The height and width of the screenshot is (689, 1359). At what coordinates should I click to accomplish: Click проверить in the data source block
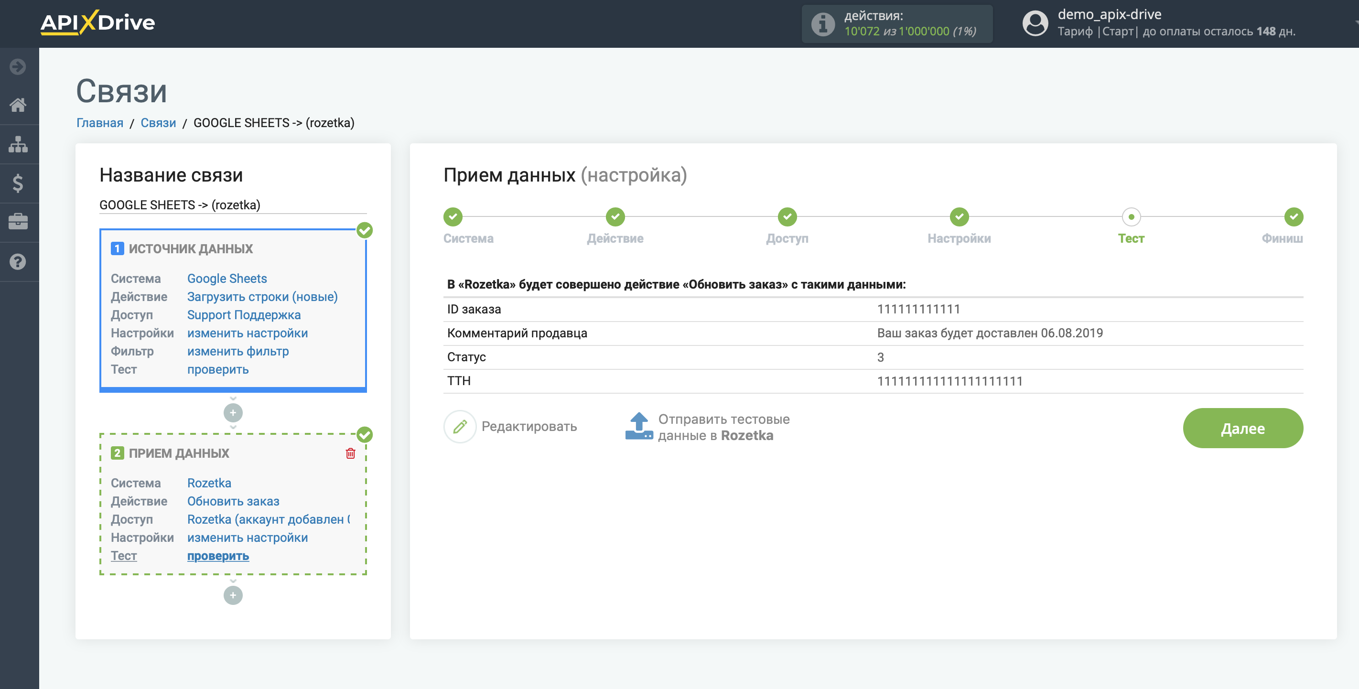click(x=218, y=369)
